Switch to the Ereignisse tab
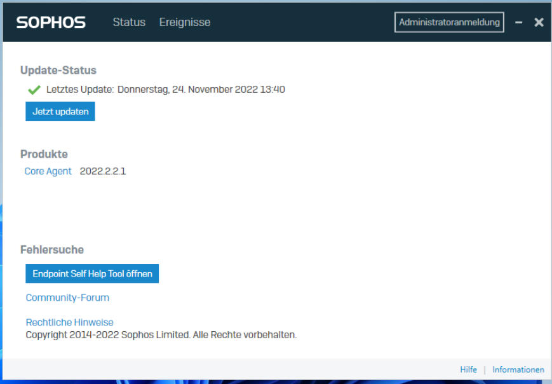Viewport: 552px width, 384px height. pos(185,22)
